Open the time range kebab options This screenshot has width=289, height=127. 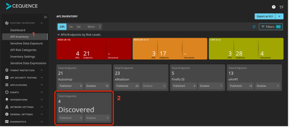100,27
